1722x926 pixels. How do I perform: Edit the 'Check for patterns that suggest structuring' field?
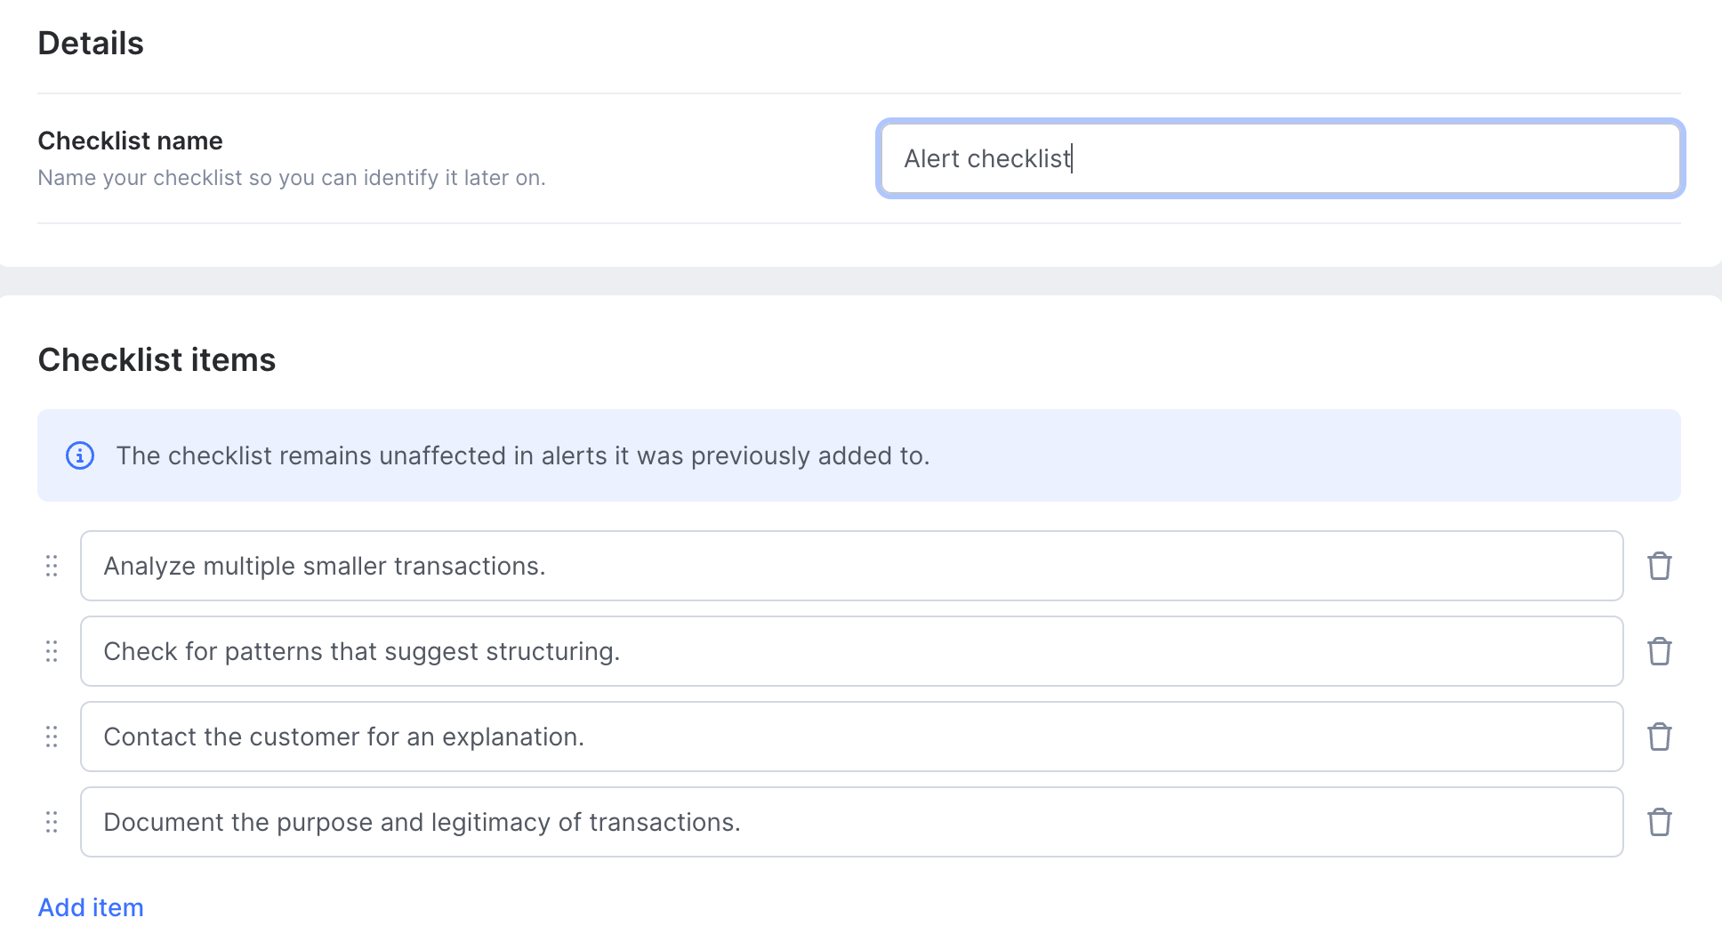tap(851, 651)
